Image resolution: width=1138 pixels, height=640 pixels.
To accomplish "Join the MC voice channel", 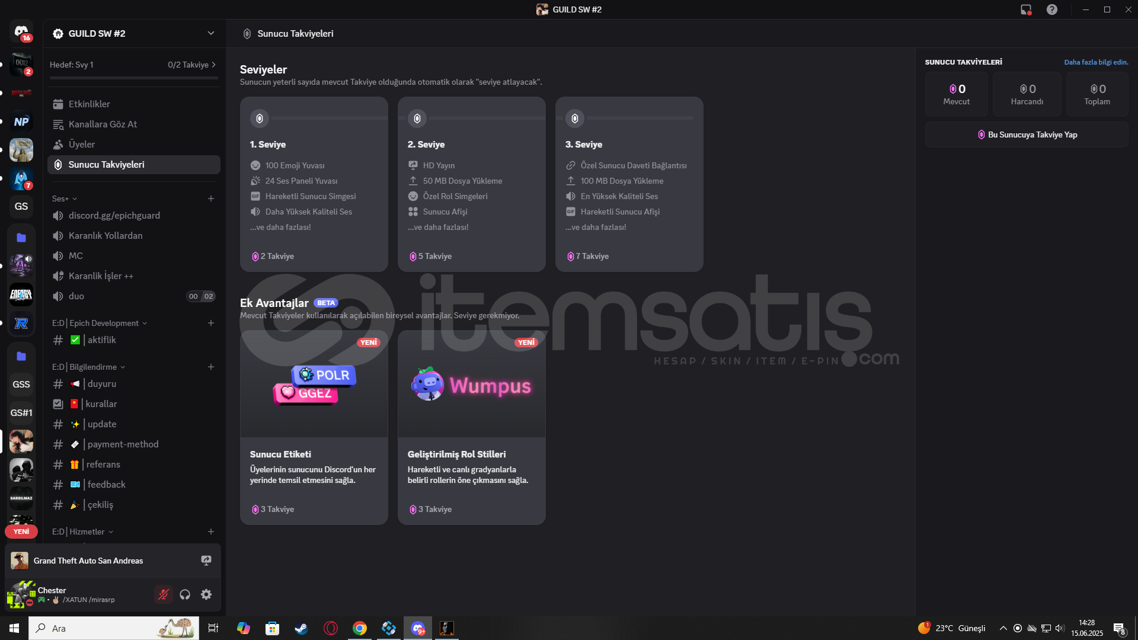I will [134, 255].
